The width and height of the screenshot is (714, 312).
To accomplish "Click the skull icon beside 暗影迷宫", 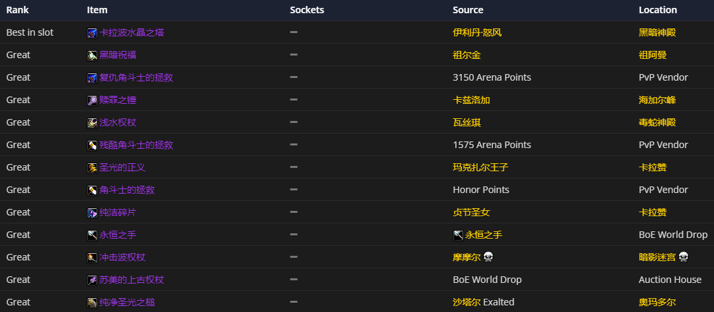I will (684, 257).
